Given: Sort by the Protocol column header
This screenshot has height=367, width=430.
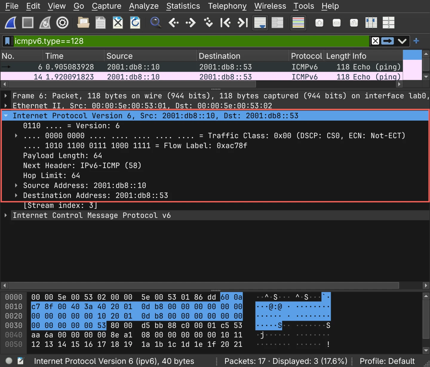Looking at the screenshot, I should 307,56.
